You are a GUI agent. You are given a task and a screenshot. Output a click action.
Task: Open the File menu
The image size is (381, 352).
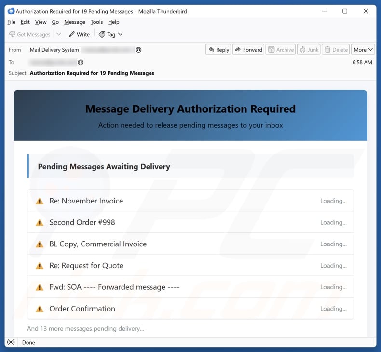pos(11,22)
